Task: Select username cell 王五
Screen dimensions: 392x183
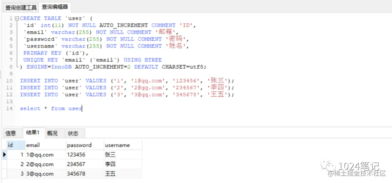Action: coord(123,174)
